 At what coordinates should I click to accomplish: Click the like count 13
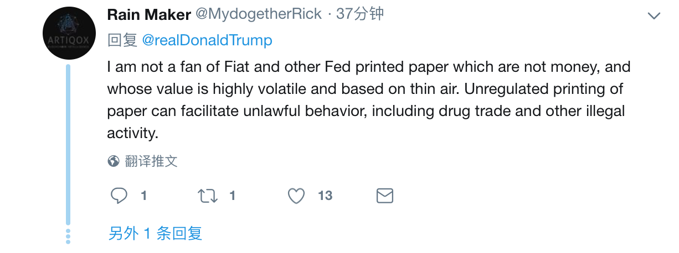(325, 196)
